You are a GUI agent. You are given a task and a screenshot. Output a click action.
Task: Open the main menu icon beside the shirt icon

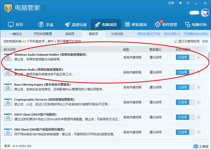188,3
